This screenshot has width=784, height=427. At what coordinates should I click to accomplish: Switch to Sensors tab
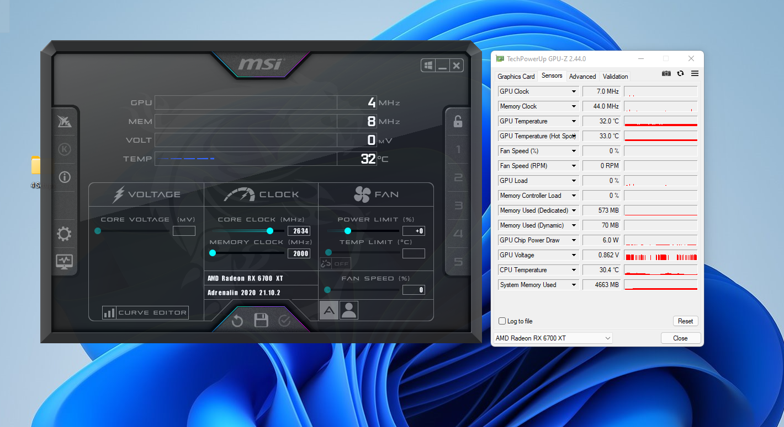[x=552, y=76]
